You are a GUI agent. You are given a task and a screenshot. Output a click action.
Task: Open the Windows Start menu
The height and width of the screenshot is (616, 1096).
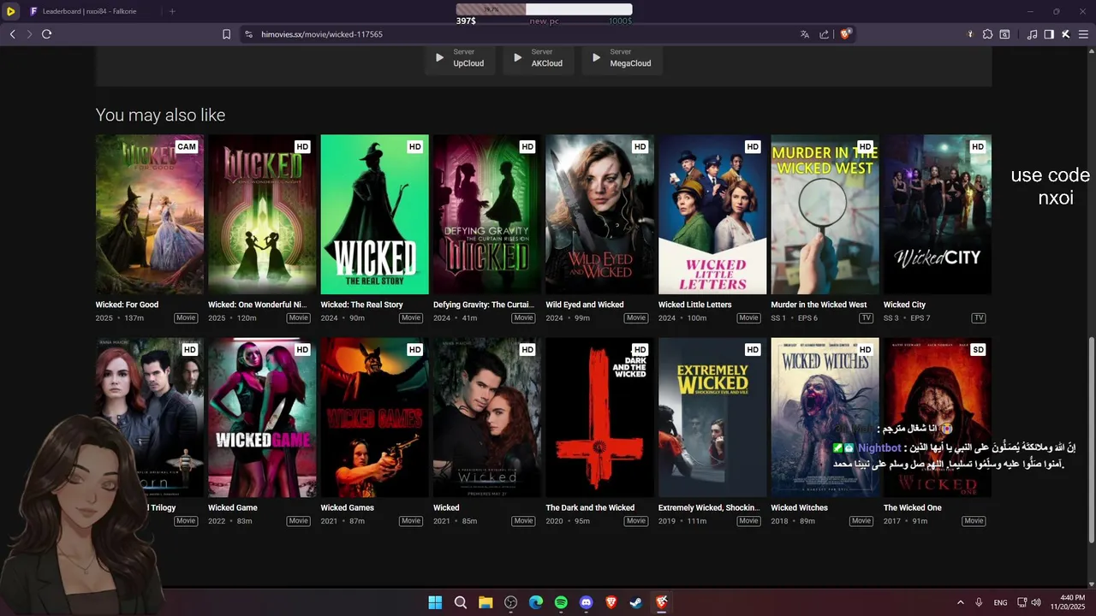pos(435,602)
